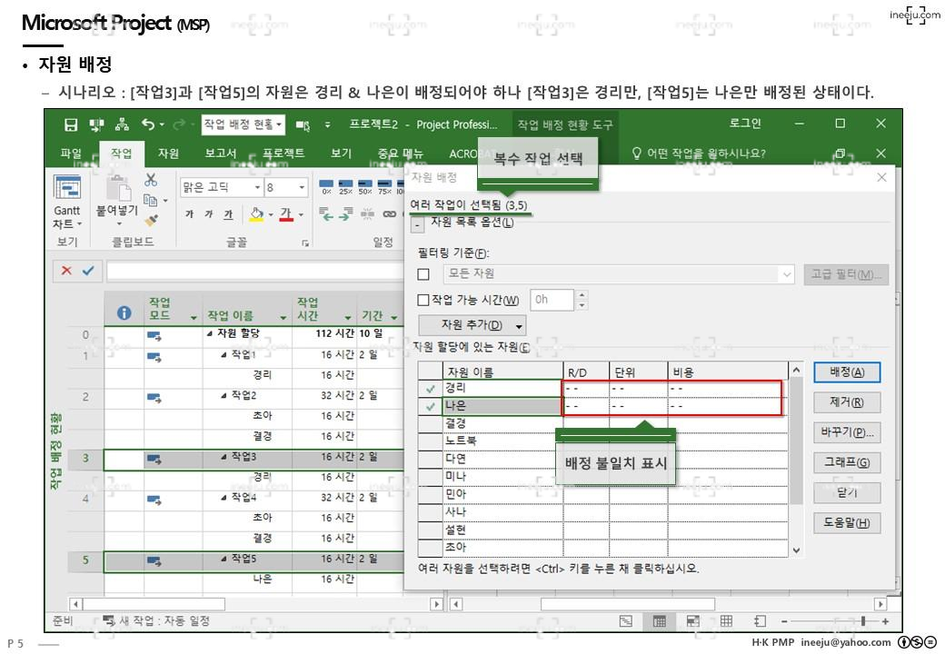Collapse the 작업1 summary row
945x654 pixels.
point(224,354)
